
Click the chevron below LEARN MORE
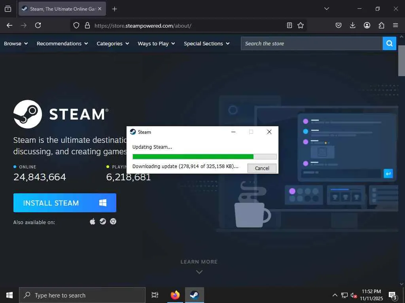[x=199, y=272]
